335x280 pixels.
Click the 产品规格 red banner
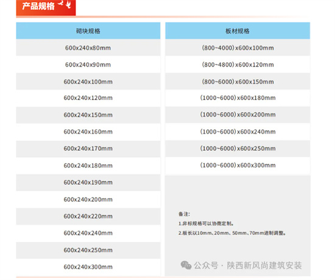click(46, 8)
